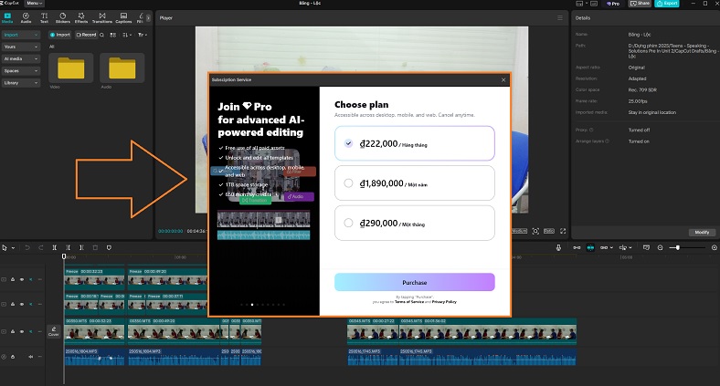Open the Privacy Policy link
The height and width of the screenshot is (386, 720).
(x=444, y=301)
